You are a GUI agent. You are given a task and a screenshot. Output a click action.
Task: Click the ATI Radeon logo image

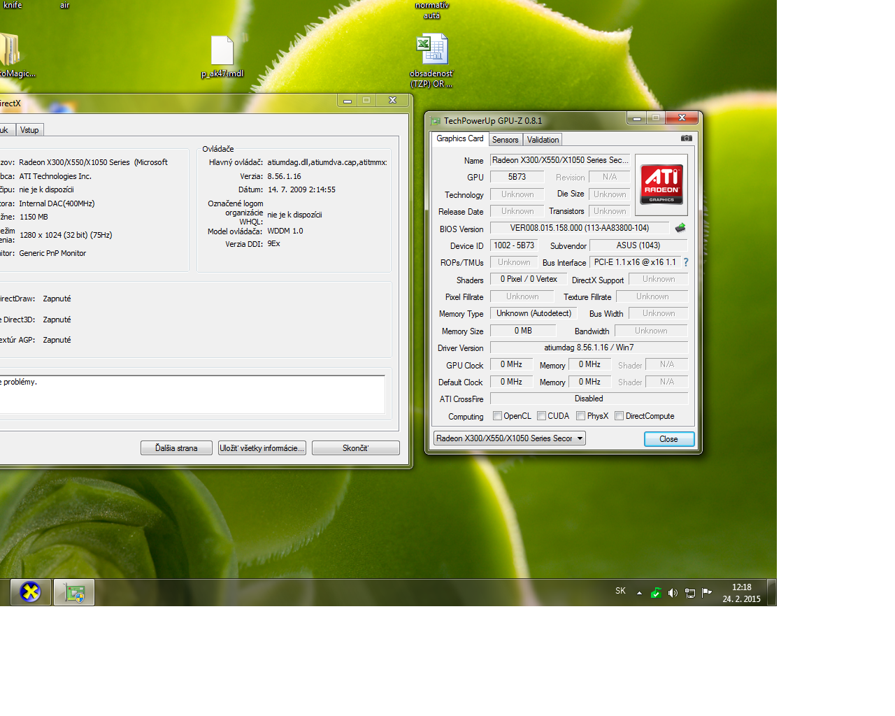click(x=661, y=185)
